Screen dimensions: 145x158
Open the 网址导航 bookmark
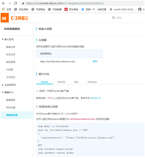(21, 9)
